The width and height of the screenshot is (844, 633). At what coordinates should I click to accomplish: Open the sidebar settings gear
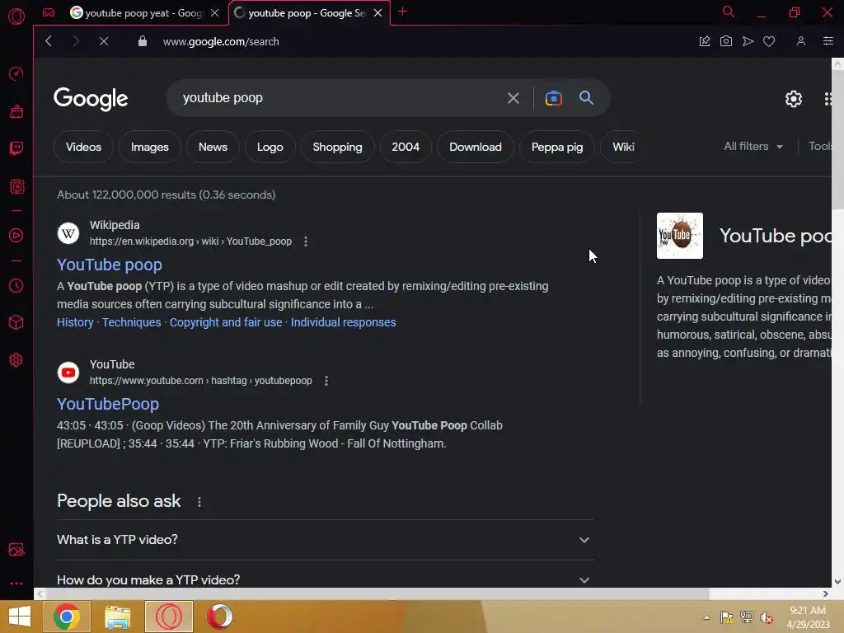coord(16,359)
